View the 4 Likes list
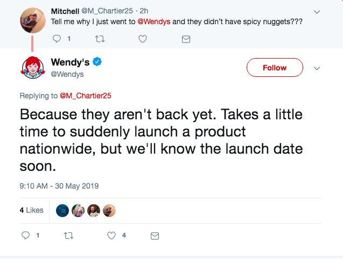Screen dimensions: 343x259 [31, 210]
